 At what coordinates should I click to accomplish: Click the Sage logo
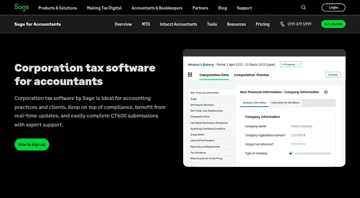(22, 7)
